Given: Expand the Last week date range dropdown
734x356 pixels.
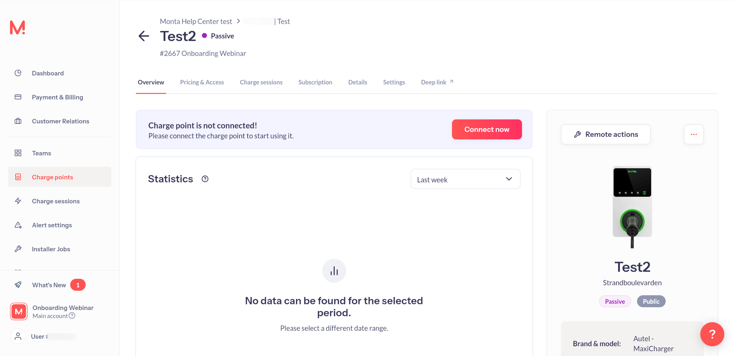Looking at the screenshot, I should pos(465,179).
